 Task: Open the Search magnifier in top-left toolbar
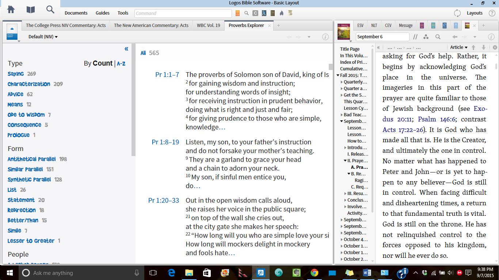(50, 9)
